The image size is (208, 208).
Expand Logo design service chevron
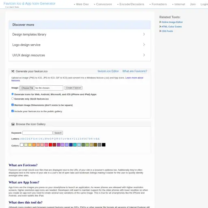coord(144,45)
